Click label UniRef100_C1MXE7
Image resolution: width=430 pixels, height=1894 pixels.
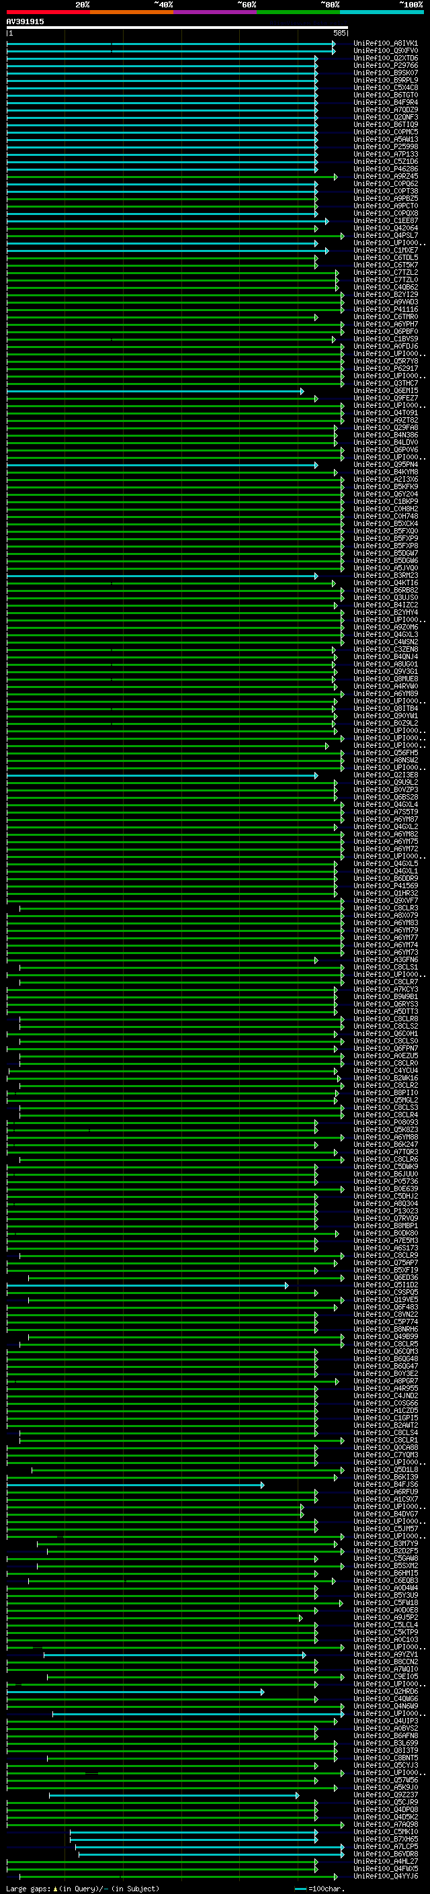[385, 250]
